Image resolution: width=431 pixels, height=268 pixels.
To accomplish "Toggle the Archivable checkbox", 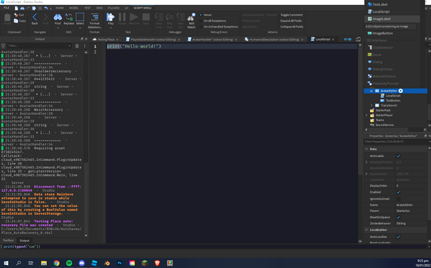I will pyautogui.click(x=398, y=156).
